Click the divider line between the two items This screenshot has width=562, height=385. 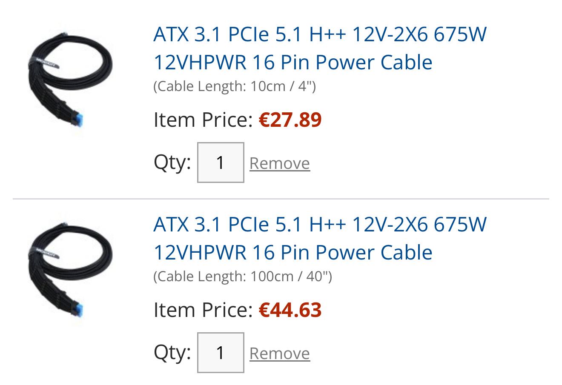point(281,199)
